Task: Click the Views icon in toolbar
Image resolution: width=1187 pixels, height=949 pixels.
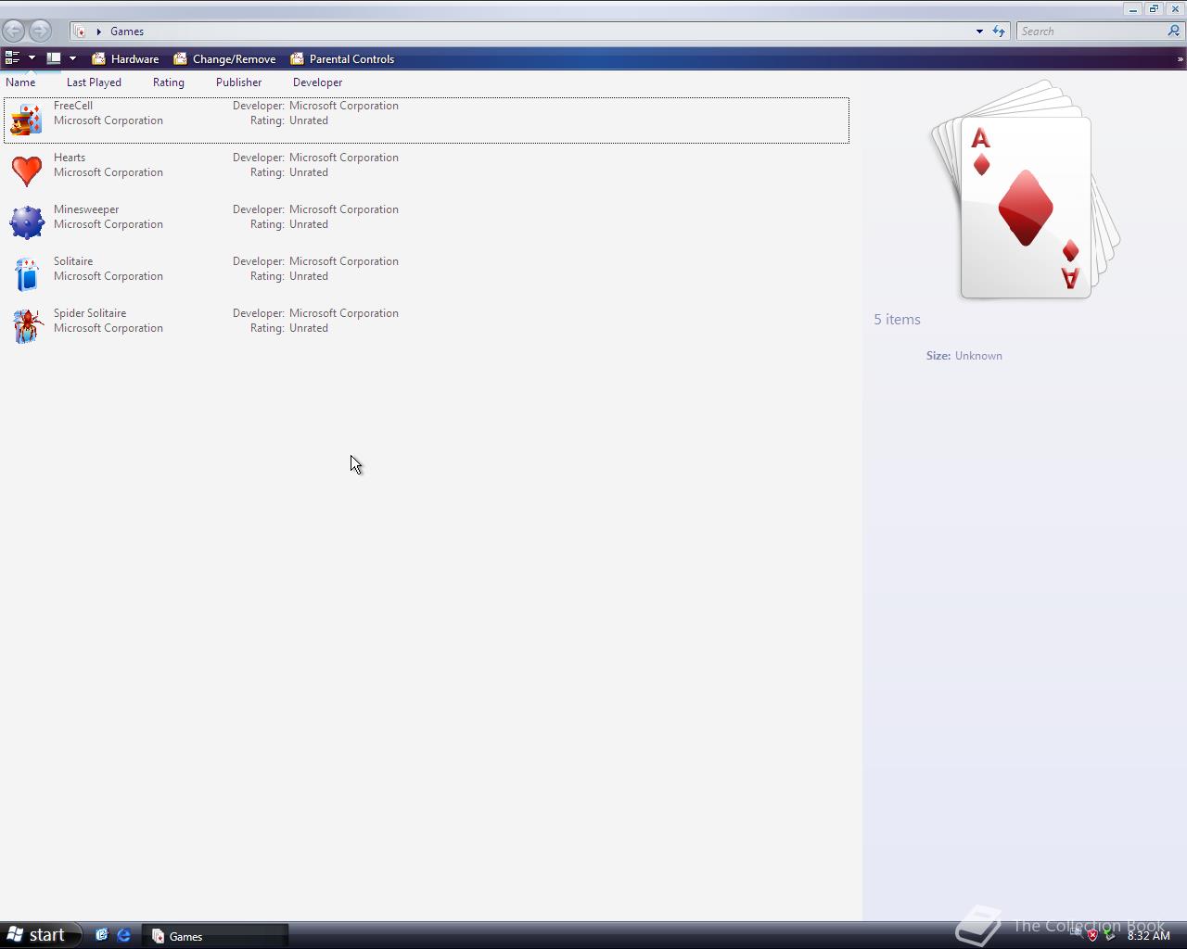Action: tap(12, 58)
